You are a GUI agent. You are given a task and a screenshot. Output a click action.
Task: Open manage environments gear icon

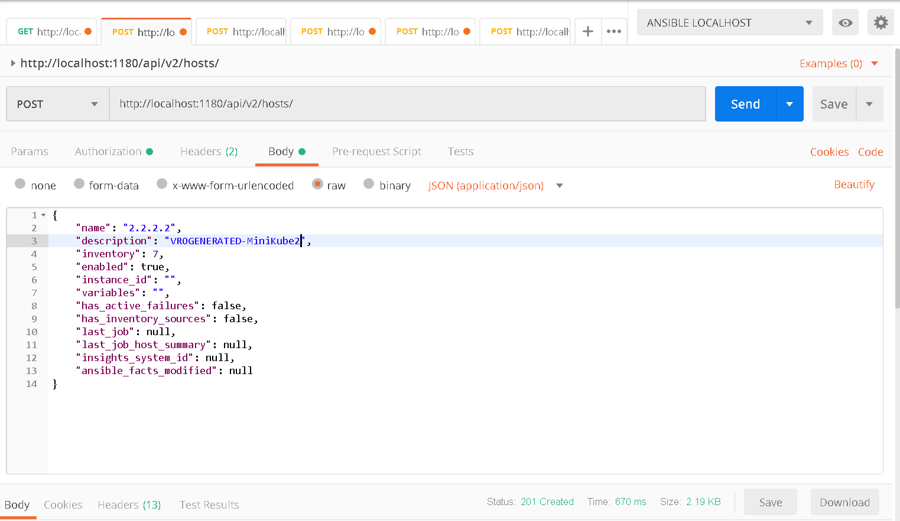880,22
